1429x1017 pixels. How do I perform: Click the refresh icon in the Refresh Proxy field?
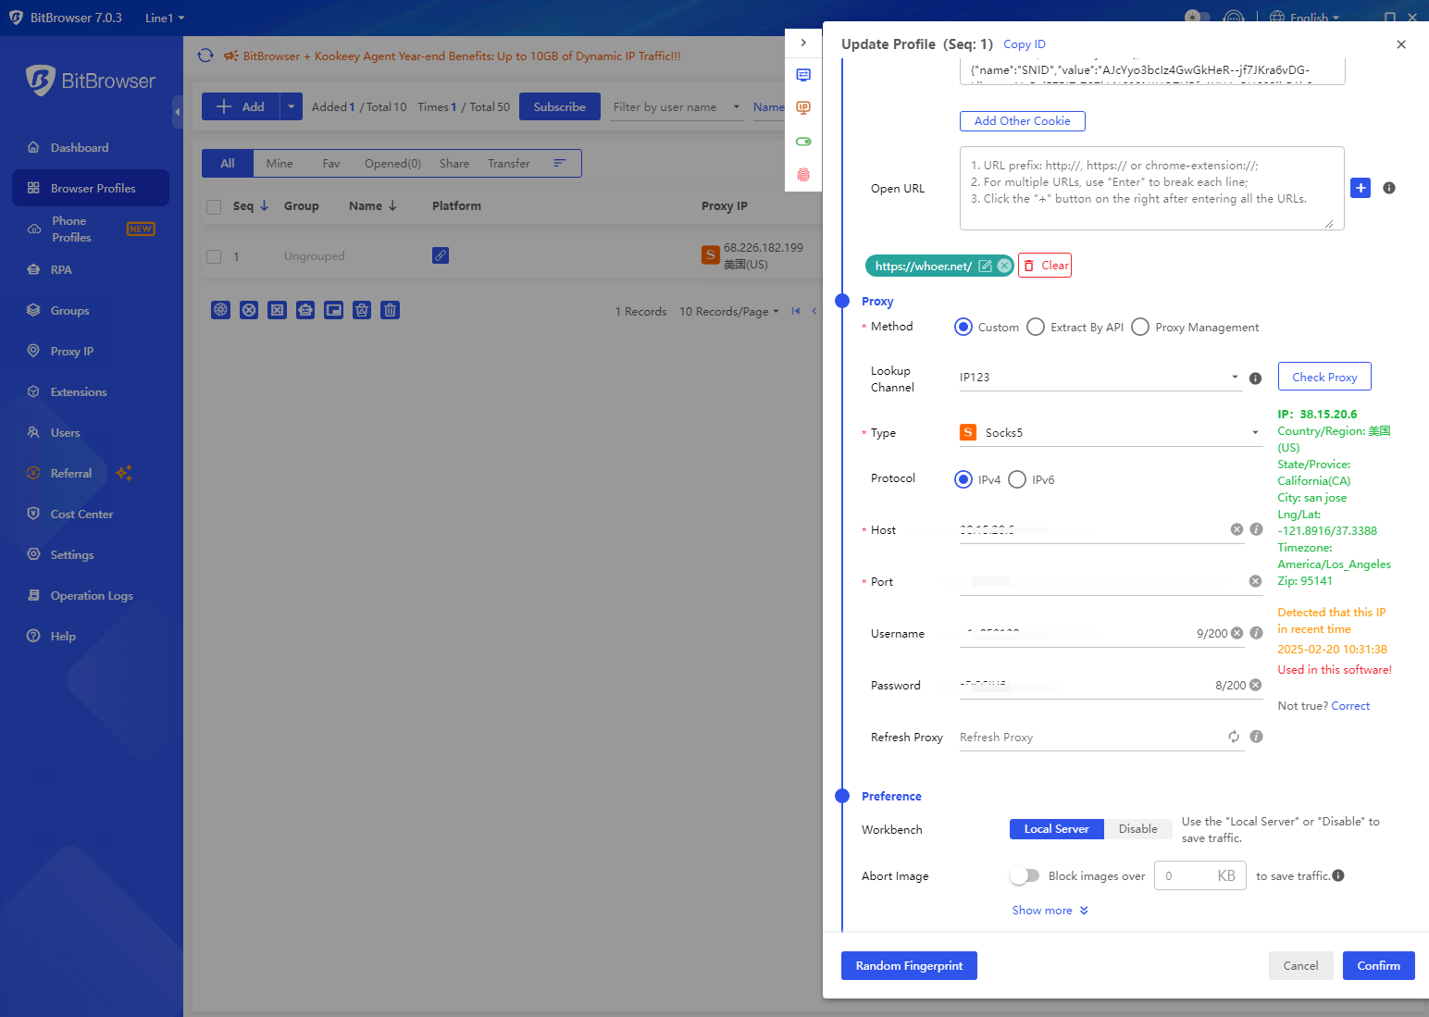point(1234,737)
